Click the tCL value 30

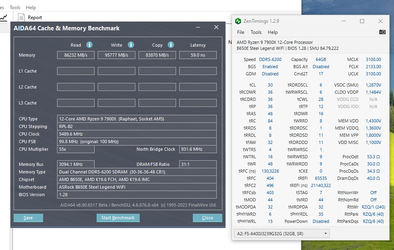coord(270,85)
